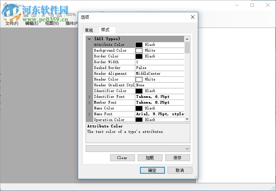Select the Header Alignment property label
Viewport: 276px width, 191px height.
click(x=110, y=74)
